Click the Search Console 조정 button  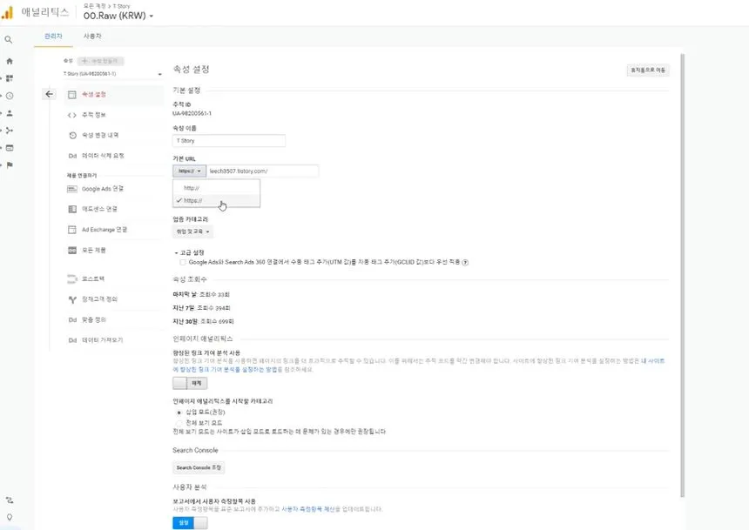pyautogui.click(x=199, y=467)
